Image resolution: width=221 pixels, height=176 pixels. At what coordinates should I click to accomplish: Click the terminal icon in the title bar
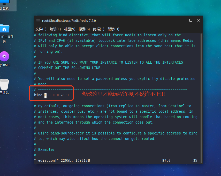click(38, 20)
